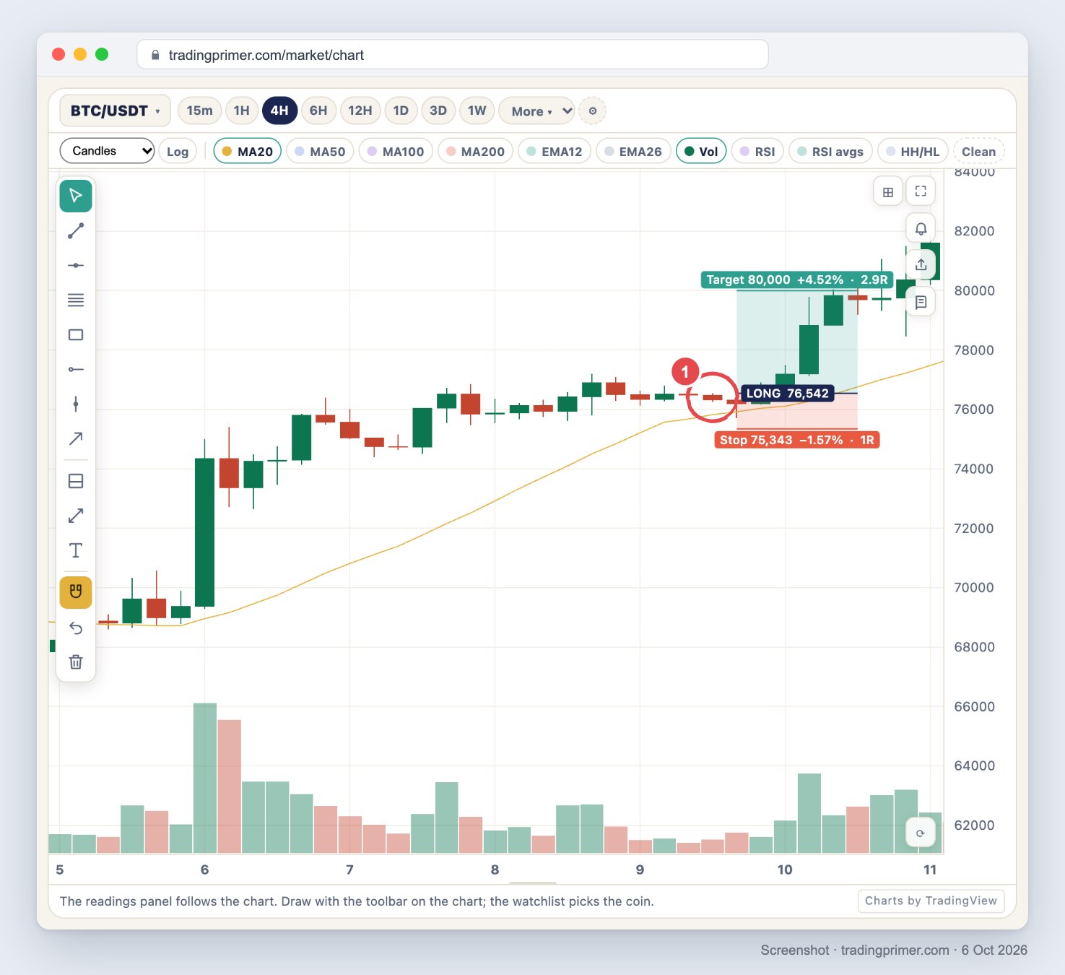Viewport: 1065px width, 975px height.
Task: Open timeframe settings gear icon
Action: click(593, 110)
